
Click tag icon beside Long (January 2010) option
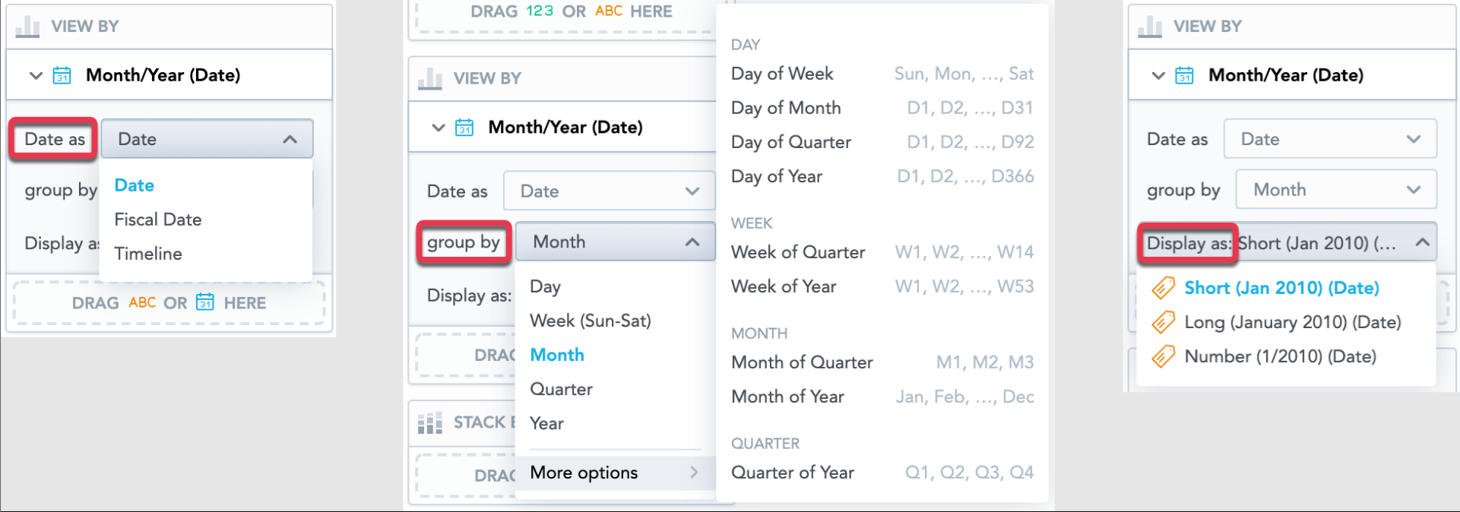[x=1163, y=322]
